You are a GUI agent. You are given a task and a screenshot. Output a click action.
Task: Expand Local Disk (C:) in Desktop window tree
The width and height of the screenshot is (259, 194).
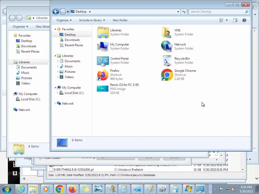click(x=58, y=93)
